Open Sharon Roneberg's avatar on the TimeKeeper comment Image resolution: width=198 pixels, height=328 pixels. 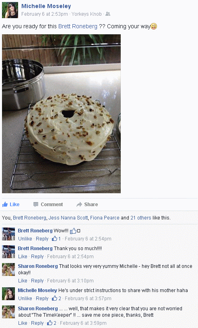point(8,312)
